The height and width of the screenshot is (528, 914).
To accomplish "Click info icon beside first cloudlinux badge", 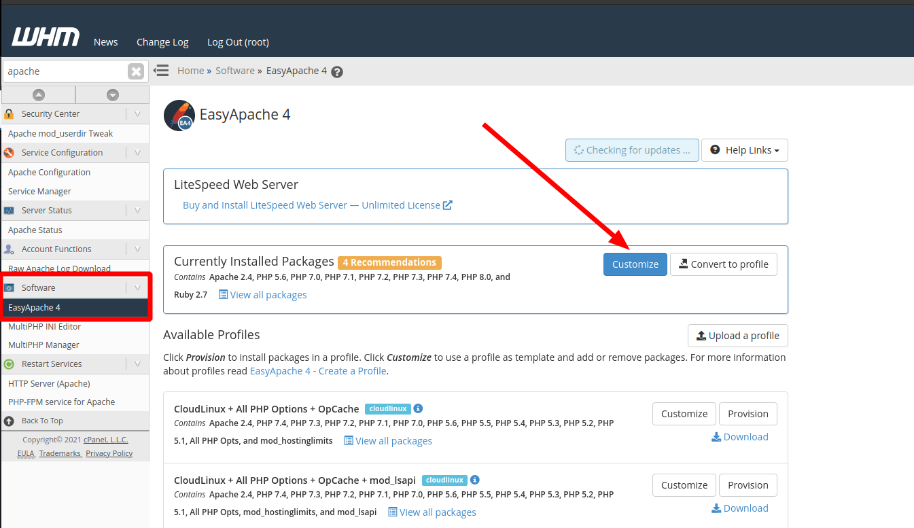I will click(x=419, y=409).
